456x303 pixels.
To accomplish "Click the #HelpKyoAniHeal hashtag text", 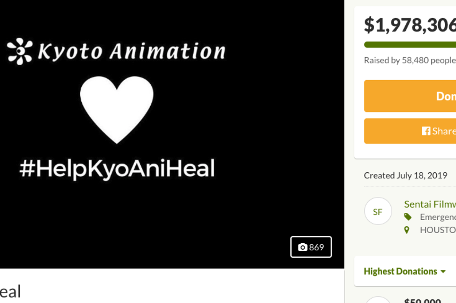I will [117, 169].
